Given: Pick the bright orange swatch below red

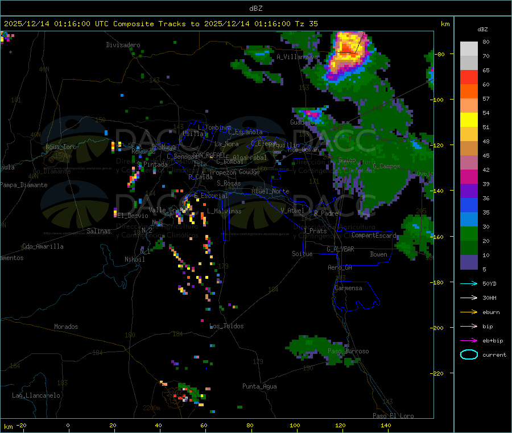Looking at the screenshot, I should pyautogui.click(x=469, y=92).
